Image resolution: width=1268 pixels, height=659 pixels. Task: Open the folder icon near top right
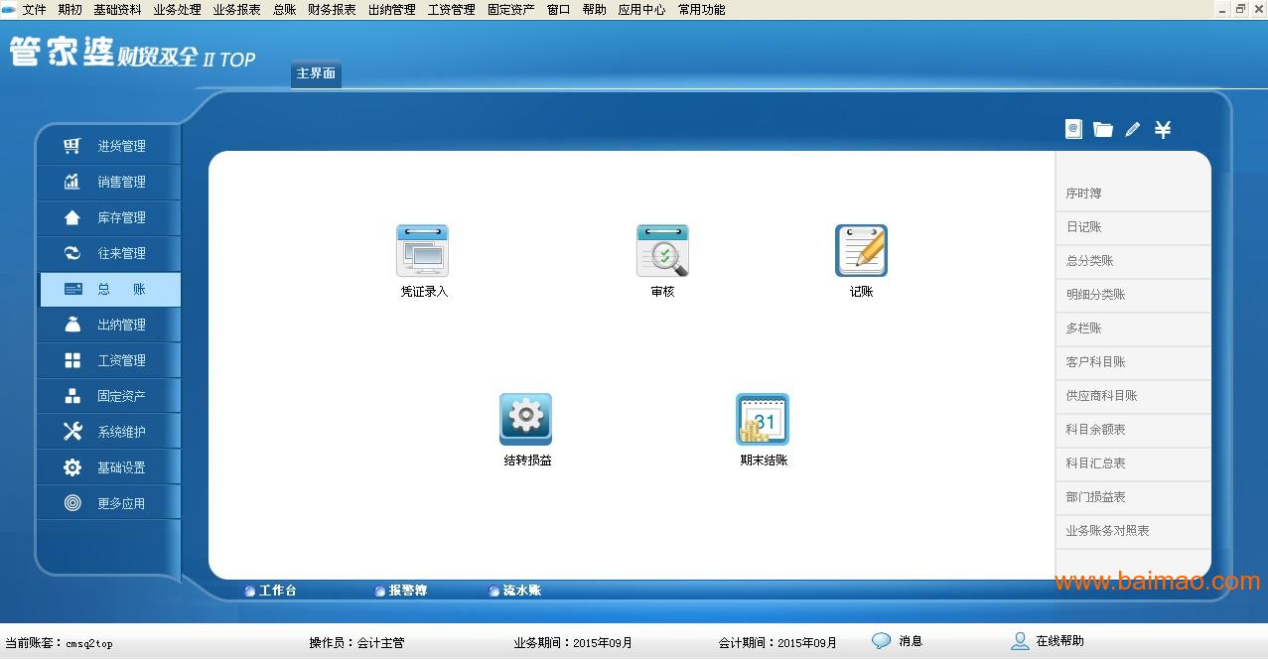1102,129
